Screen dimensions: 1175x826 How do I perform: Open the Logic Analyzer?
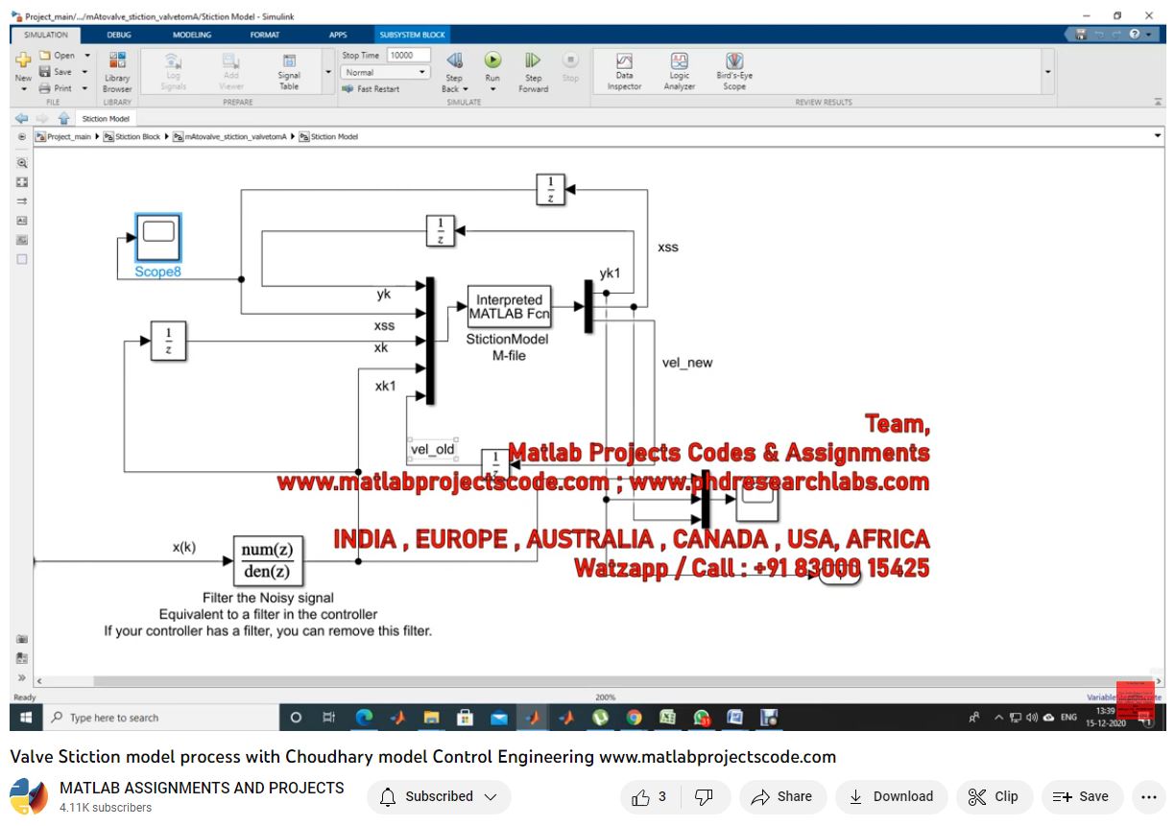point(680,72)
